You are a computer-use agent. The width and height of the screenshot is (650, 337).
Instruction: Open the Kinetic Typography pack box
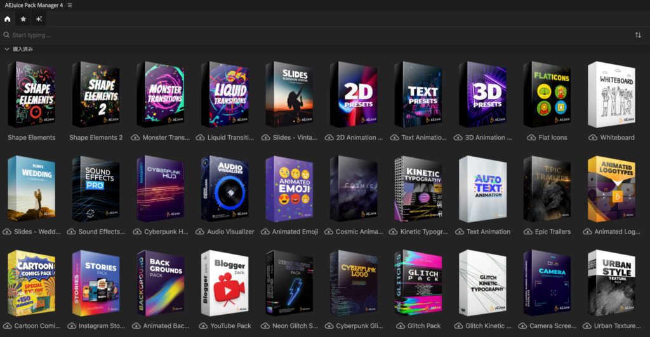[x=418, y=188]
